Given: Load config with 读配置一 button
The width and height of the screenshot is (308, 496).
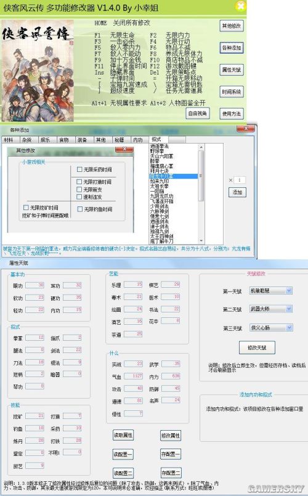Looking at the screenshot, I should click(x=123, y=454).
